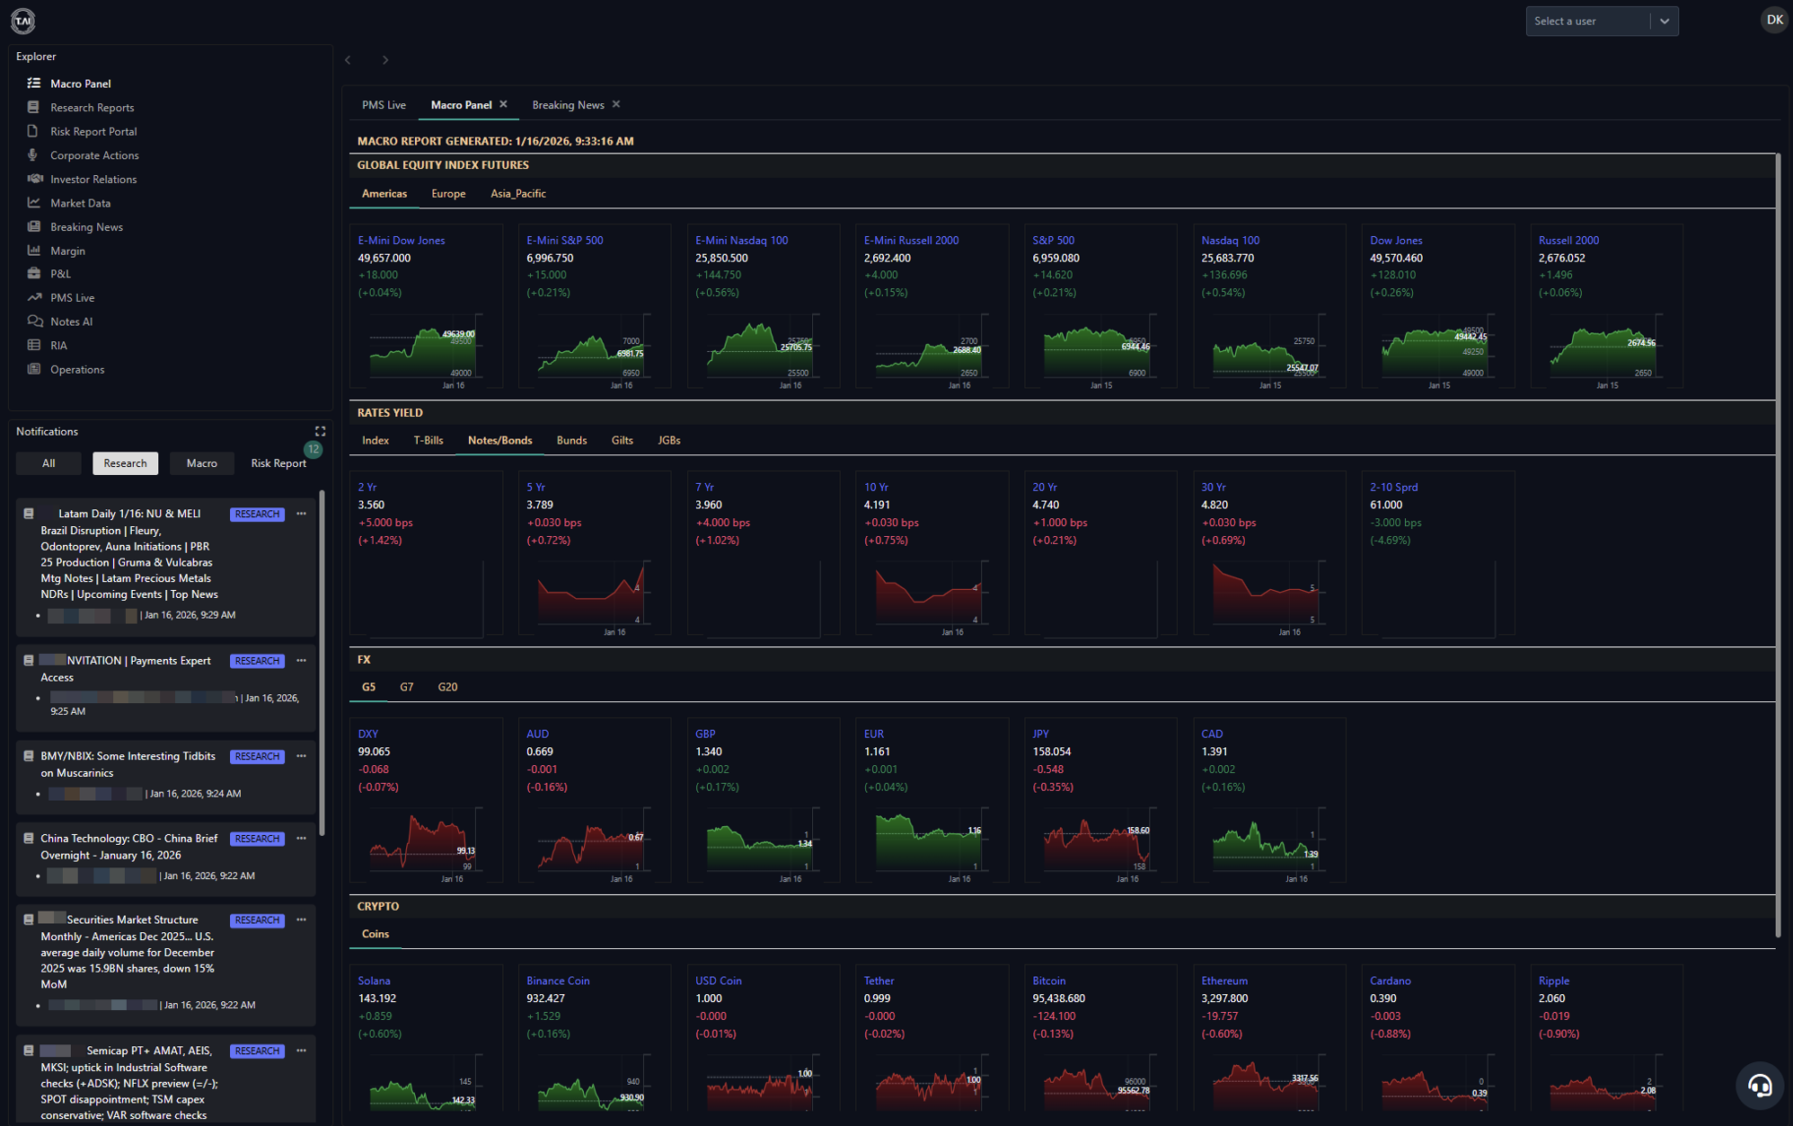Click the notifications list scrollbar

pos(322,663)
